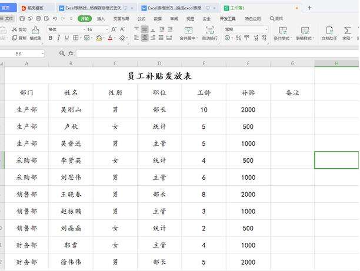Image resolution: width=360 pixels, height=271 pixels.
Task: Toggle left horizontal alignment
Action: coord(136,38)
